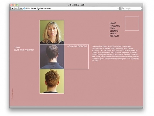Open the CLIENTS page

click(114, 31)
